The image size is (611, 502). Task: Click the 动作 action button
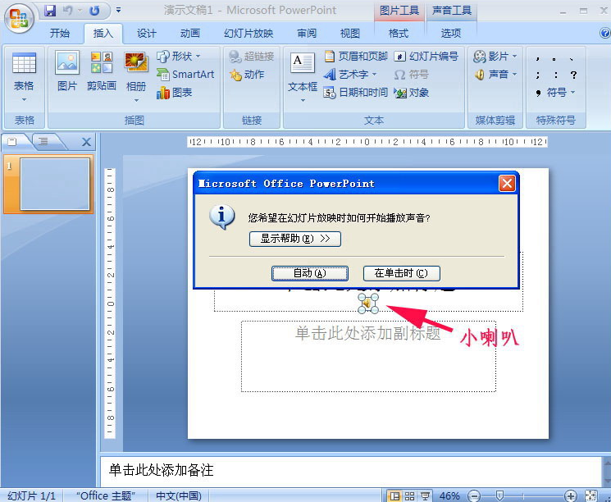[x=247, y=75]
